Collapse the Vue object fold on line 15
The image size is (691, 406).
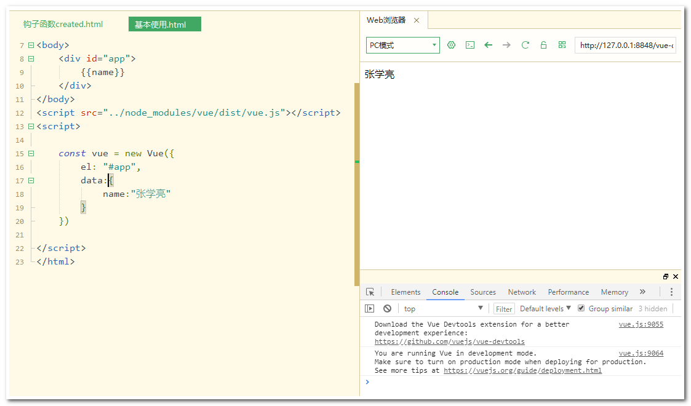(31, 154)
